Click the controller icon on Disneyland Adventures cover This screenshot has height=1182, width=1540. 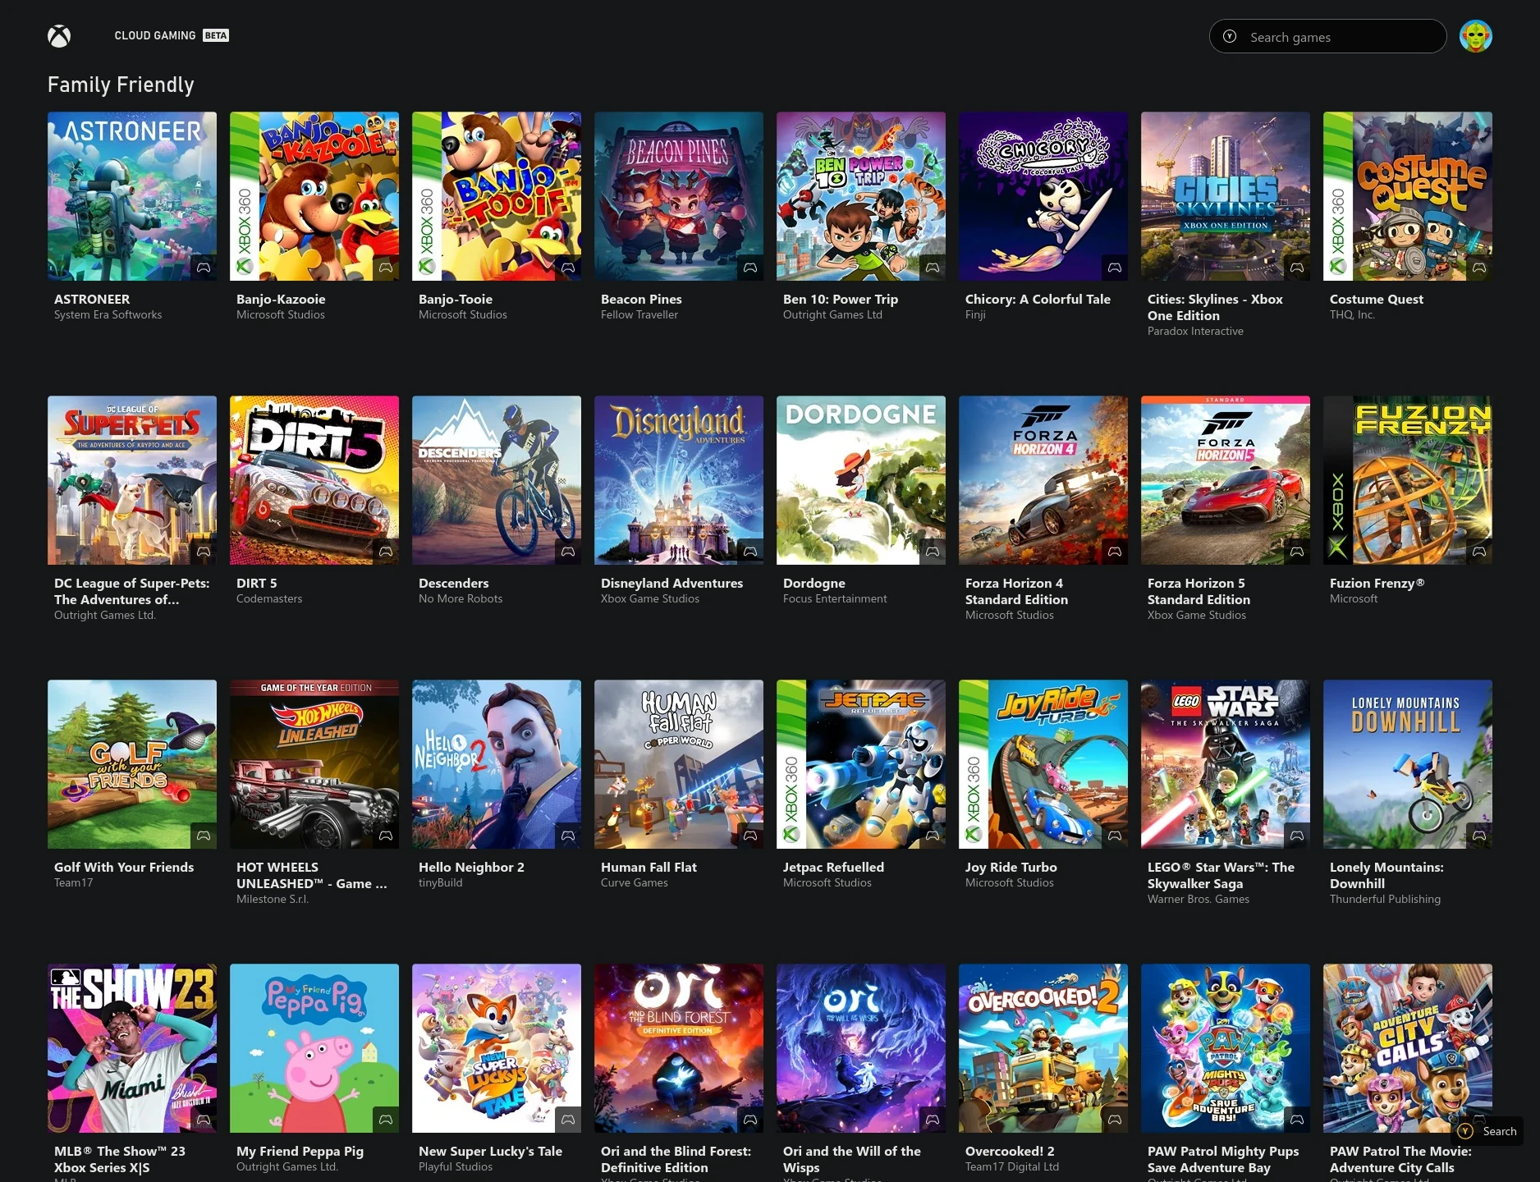pyautogui.click(x=750, y=552)
